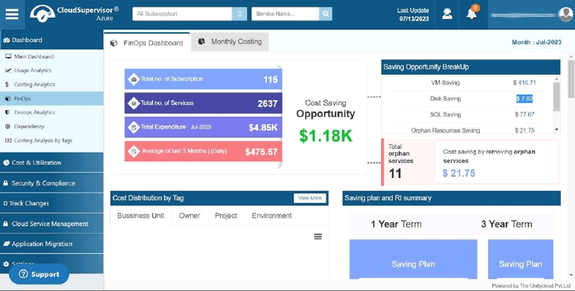Select the Environment tag tab
The height and width of the screenshot is (291, 575).
(272, 216)
